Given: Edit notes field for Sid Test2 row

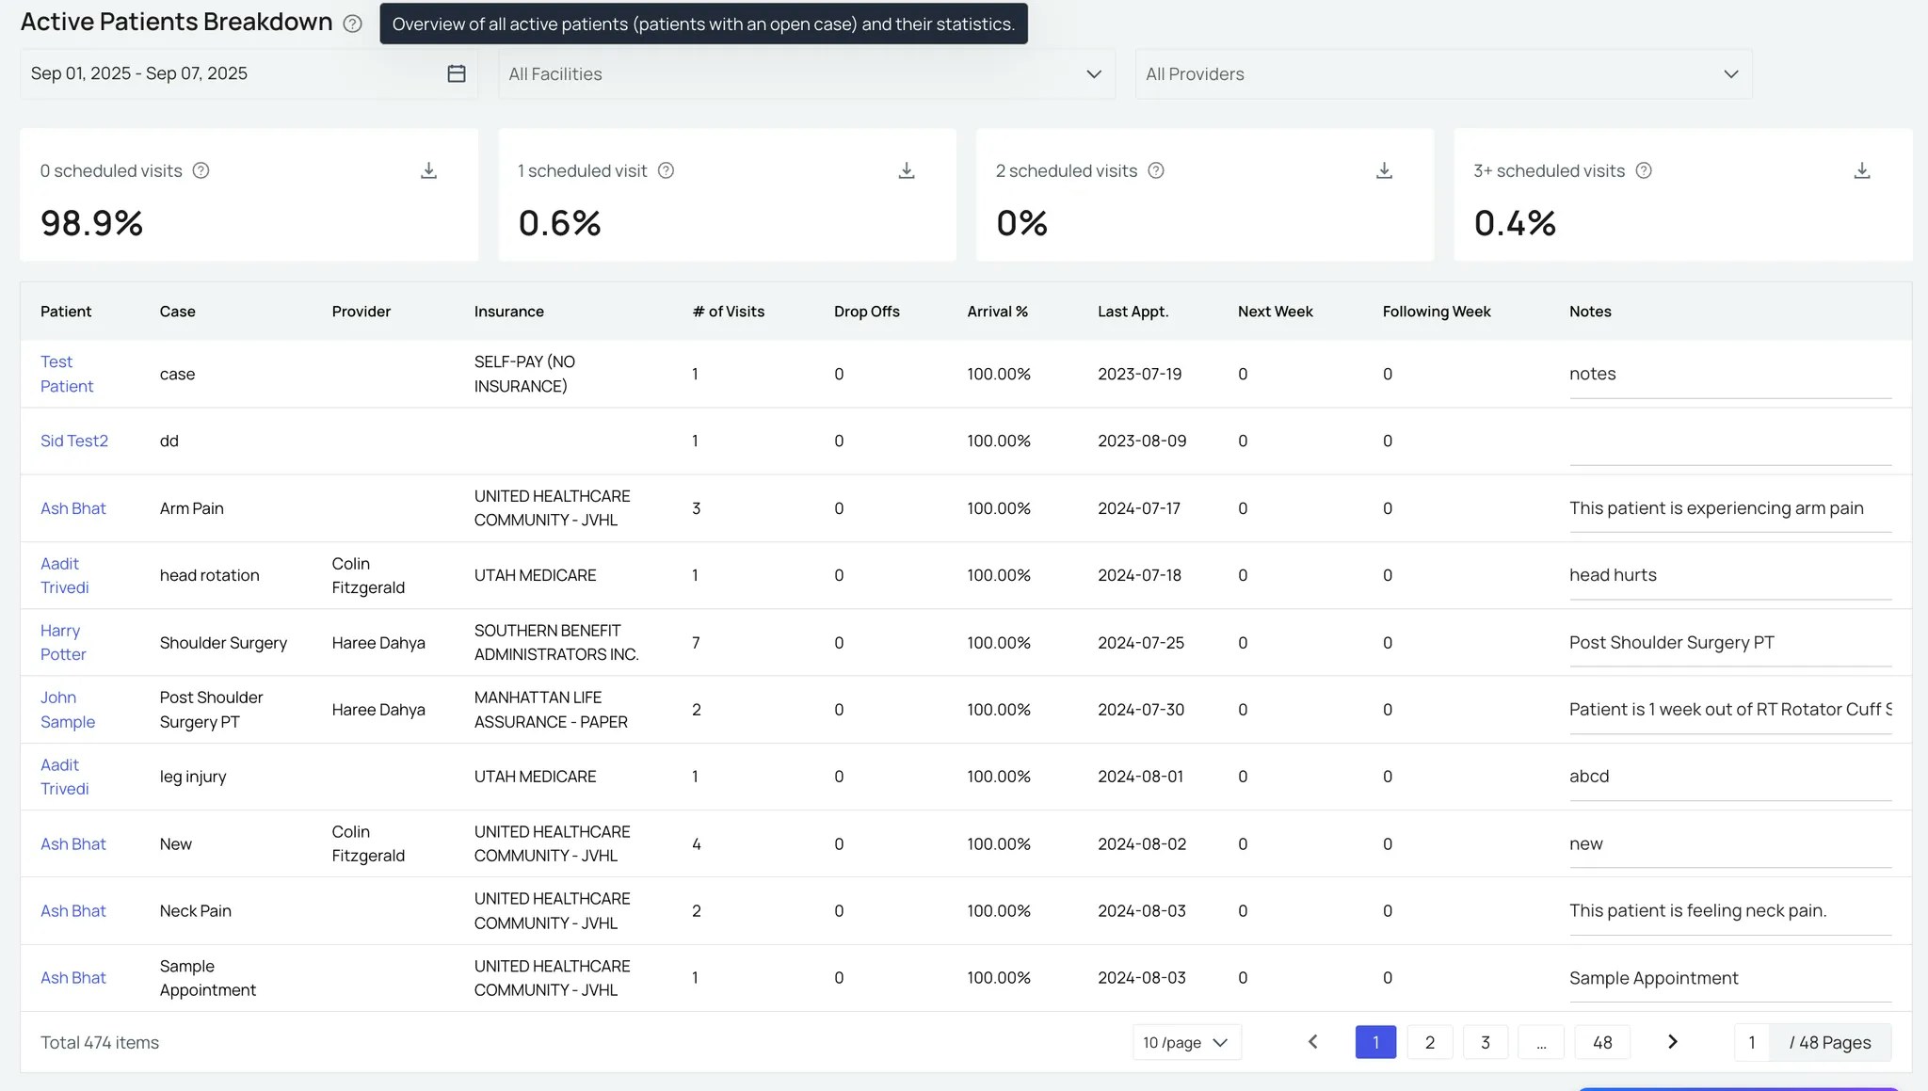Looking at the screenshot, I should (x=1729, y=442).
